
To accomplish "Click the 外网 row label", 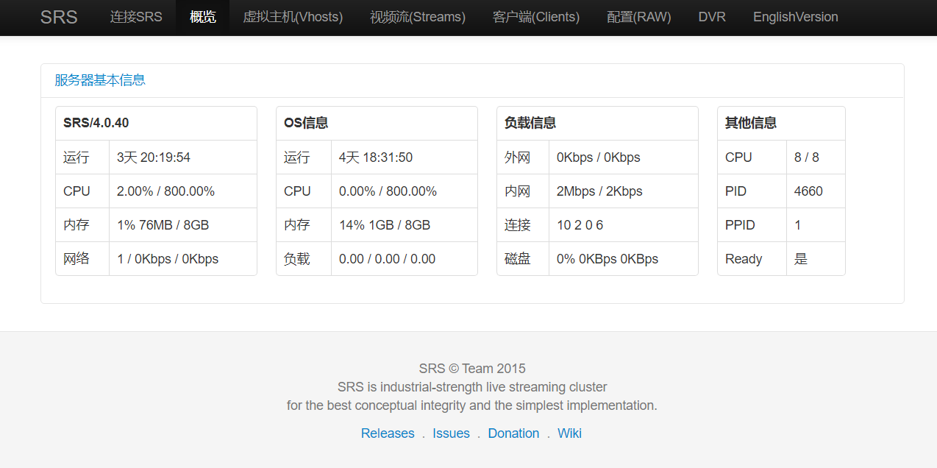I will [518, 157].
